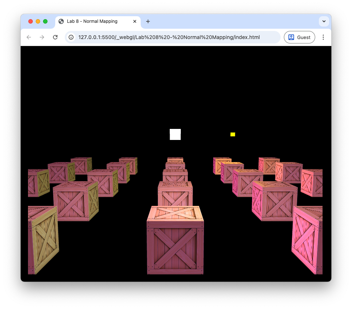Minimize the window using yellow button

[38, 21]
